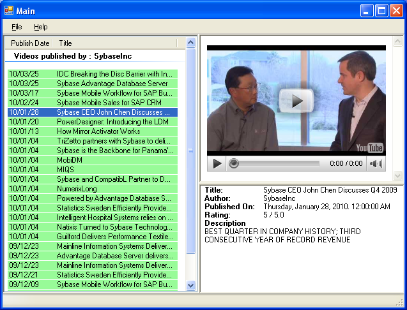The height and width of the screenshot is (310, 407).
Task: Select 'Natixis Turned to Sybase Technolog...' row
Action: click(x=93, y=227)
